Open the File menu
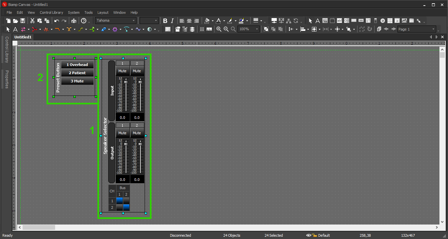 (x=9, y=12)
